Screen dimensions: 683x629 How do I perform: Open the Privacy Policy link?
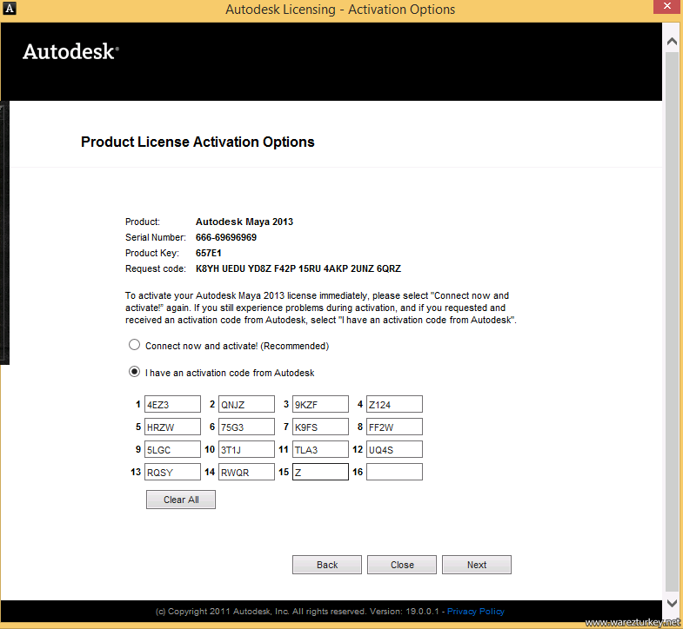476,611
